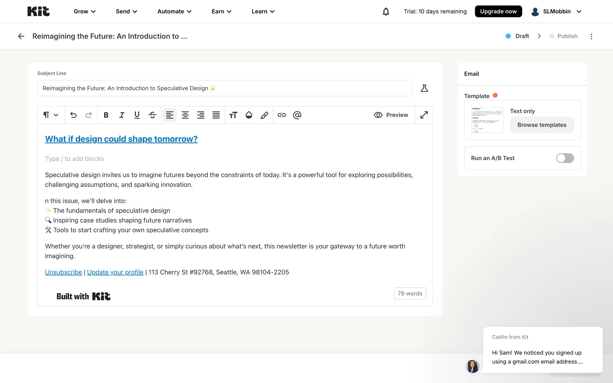The height and width of the screenshot is (383, 613).
Task: Open the Automate menu
Action: click(174, 11)
